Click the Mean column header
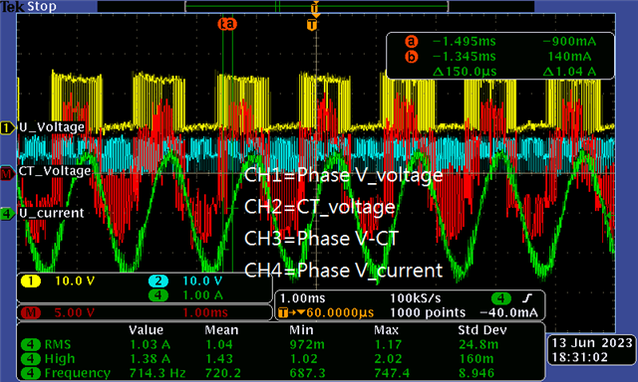The height and width of the screenshot is (382, 638). pyautogui.click(x=221, y=330)
